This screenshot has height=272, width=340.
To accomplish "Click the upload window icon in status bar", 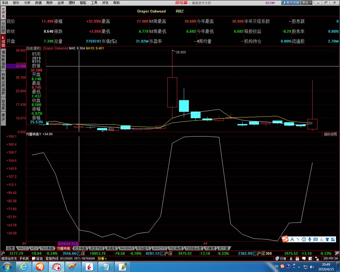I will click(x=310, y=258).
